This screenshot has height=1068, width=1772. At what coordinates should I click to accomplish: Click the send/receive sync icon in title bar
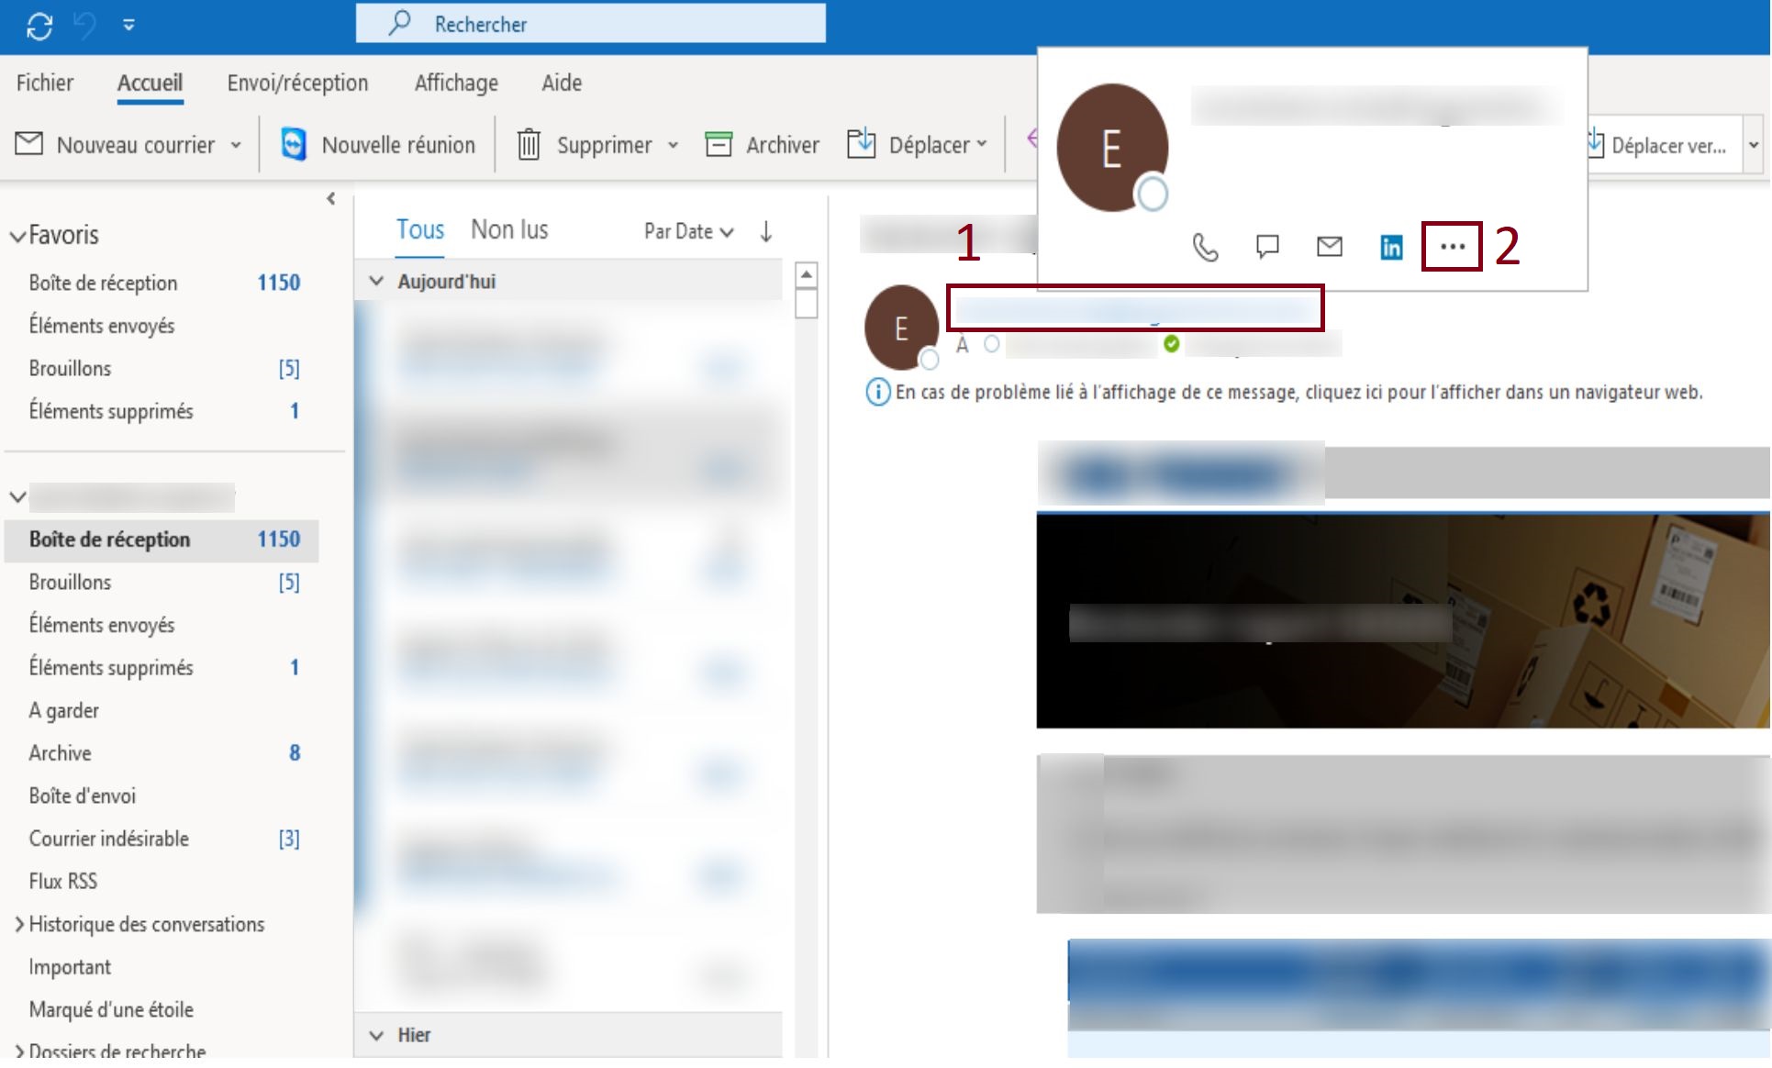coord(39,25)
